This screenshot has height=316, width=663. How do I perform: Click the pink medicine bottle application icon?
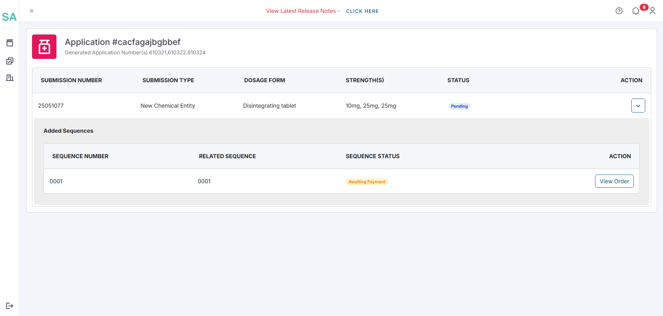point(44,47)
